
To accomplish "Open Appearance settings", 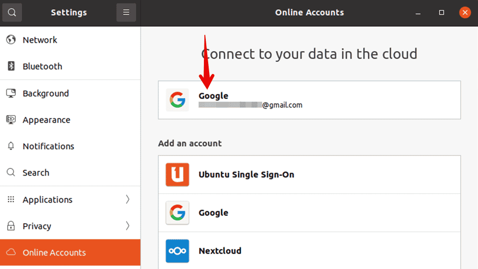I will tap(70, 120).
